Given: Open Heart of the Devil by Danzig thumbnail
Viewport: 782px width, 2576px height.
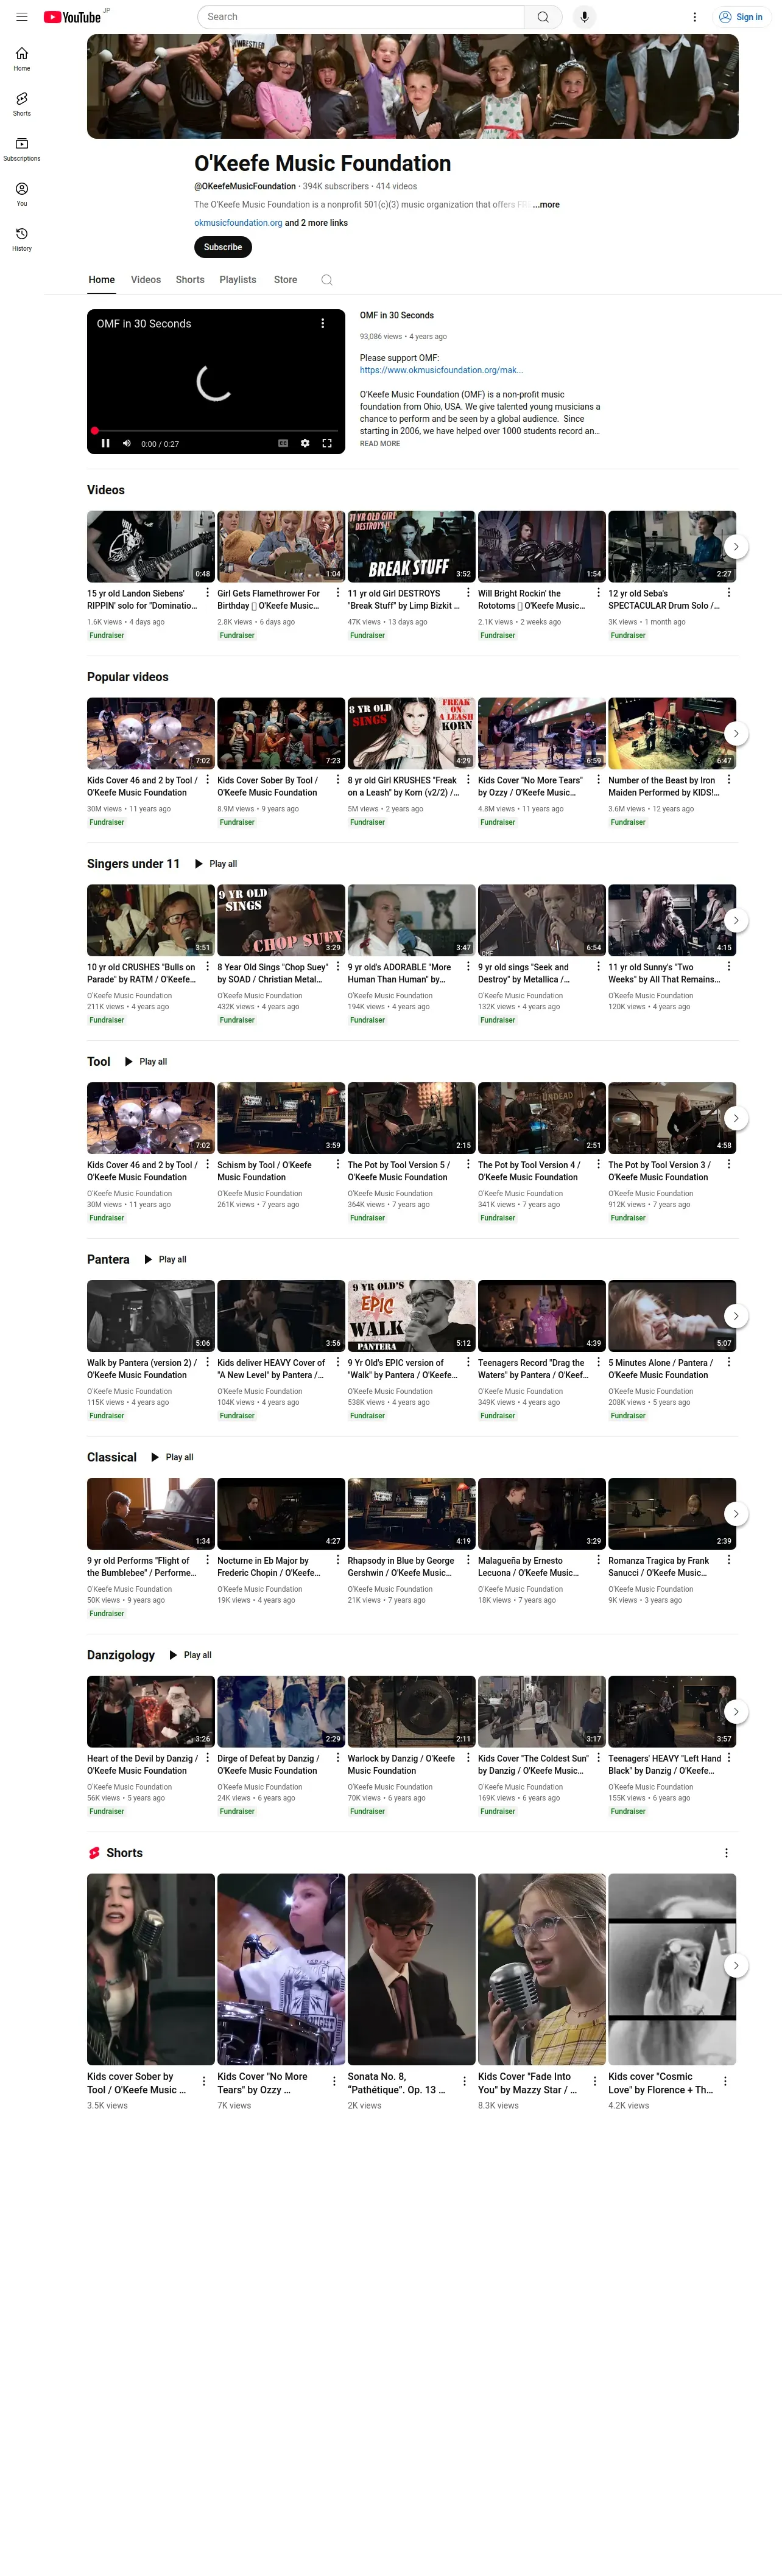Looking at the screenshot, I should point(151,1712).
